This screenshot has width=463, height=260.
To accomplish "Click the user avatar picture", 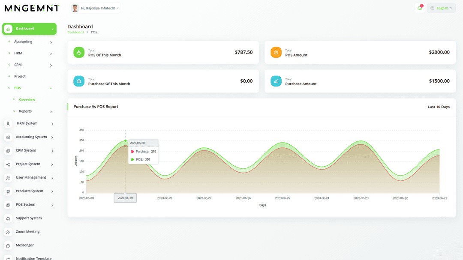I will point(75,8).
